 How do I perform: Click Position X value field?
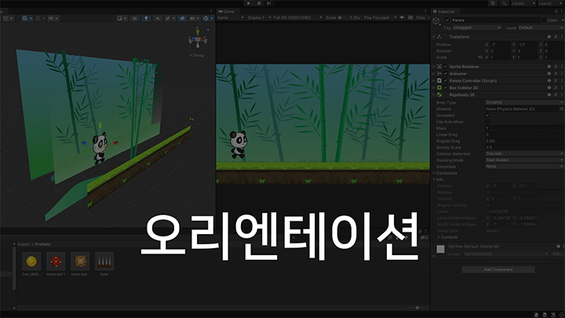[500, 44]
